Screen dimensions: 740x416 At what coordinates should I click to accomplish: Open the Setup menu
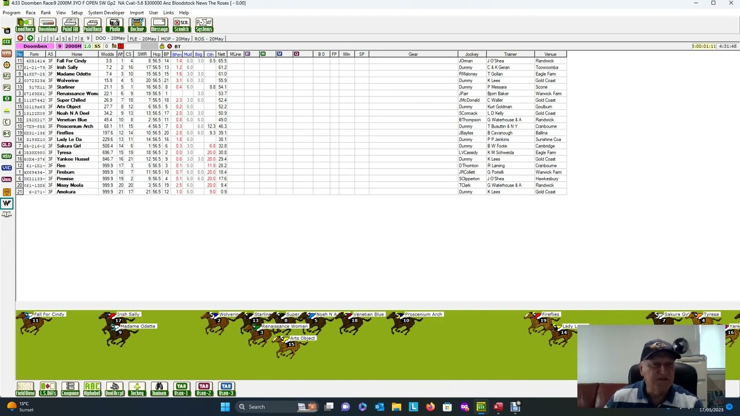77,13
